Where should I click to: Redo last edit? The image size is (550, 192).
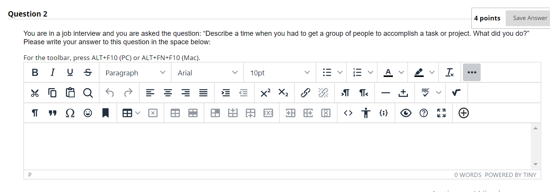pyautogui.click(x=127, y=93)
